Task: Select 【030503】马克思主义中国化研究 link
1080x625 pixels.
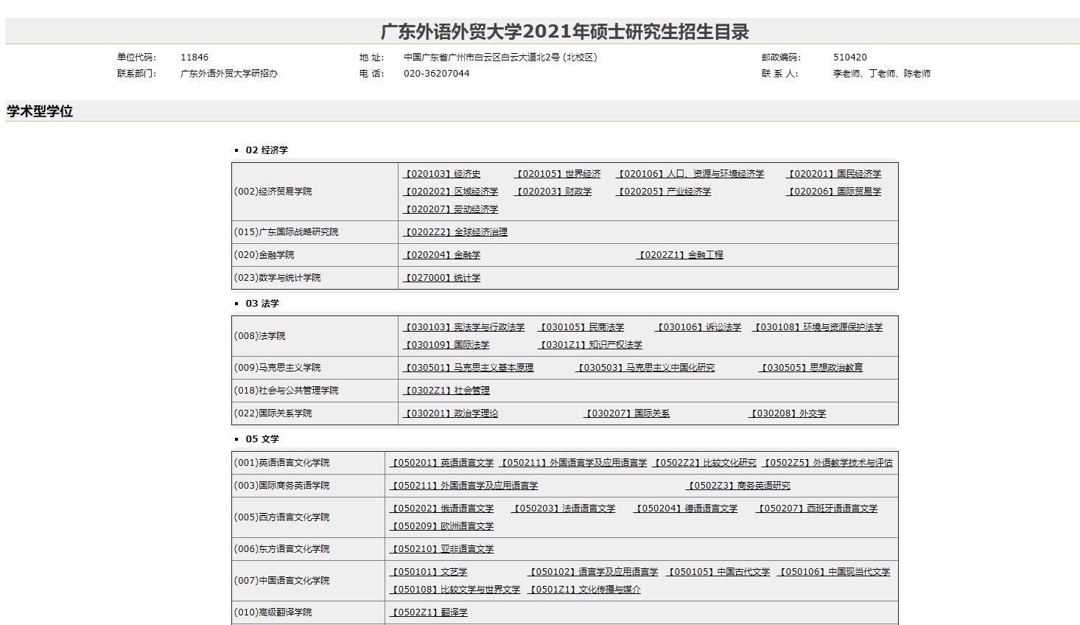Action: [645, 368]
